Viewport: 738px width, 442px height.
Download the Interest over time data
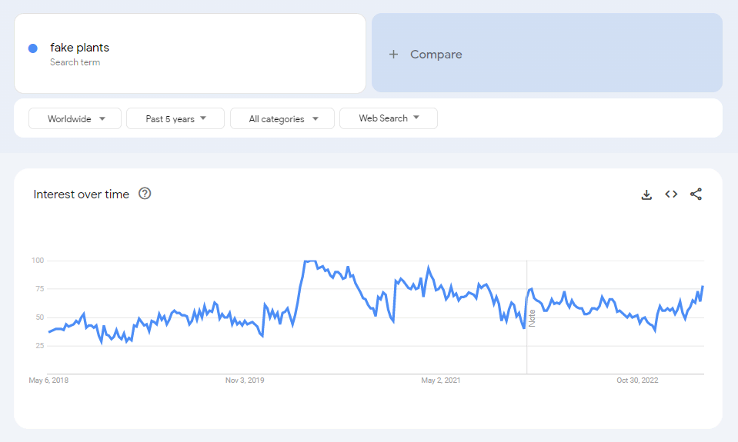coord(646,194)
